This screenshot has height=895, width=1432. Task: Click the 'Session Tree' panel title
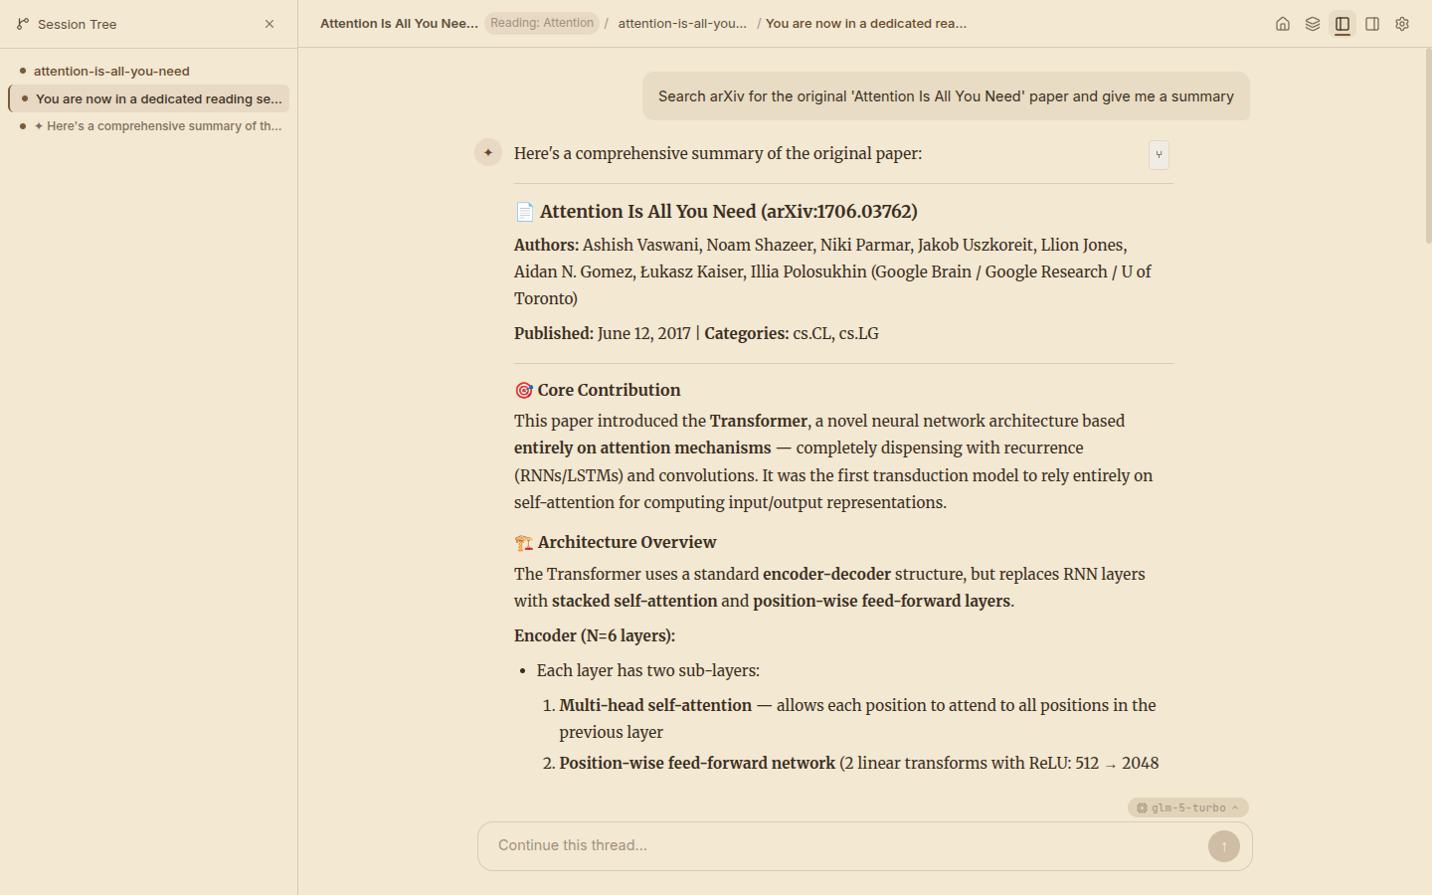pyautogui.click(x=77, y=24)
